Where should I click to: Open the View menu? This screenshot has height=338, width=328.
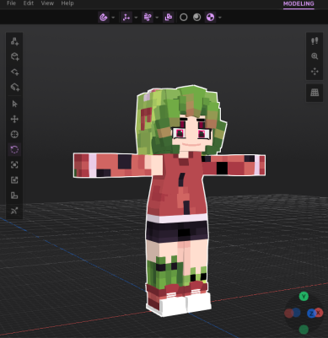(x=47, y=3)
